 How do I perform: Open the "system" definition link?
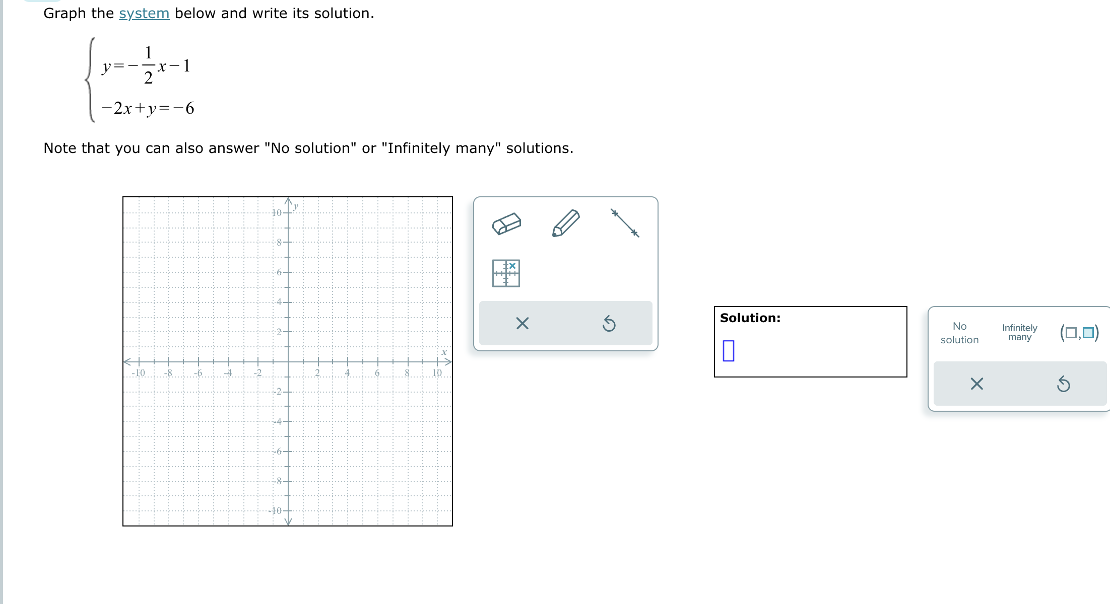(x=143, y=13)
